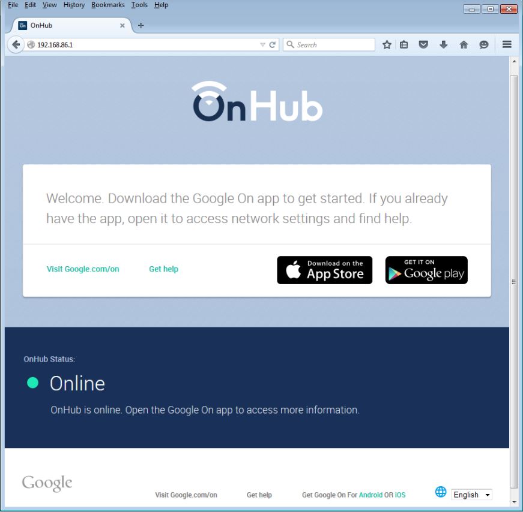Close the browser window
The width and height of the screenshot is (523, 512).
pos(509,9)
